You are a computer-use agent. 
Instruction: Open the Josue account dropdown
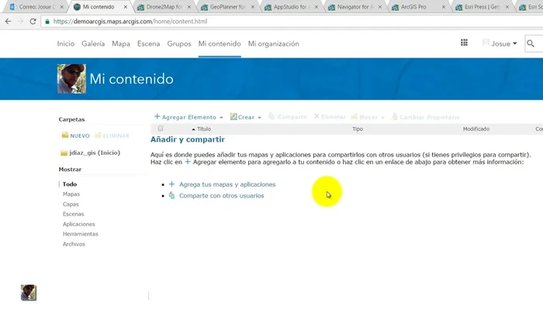point(504,43)
